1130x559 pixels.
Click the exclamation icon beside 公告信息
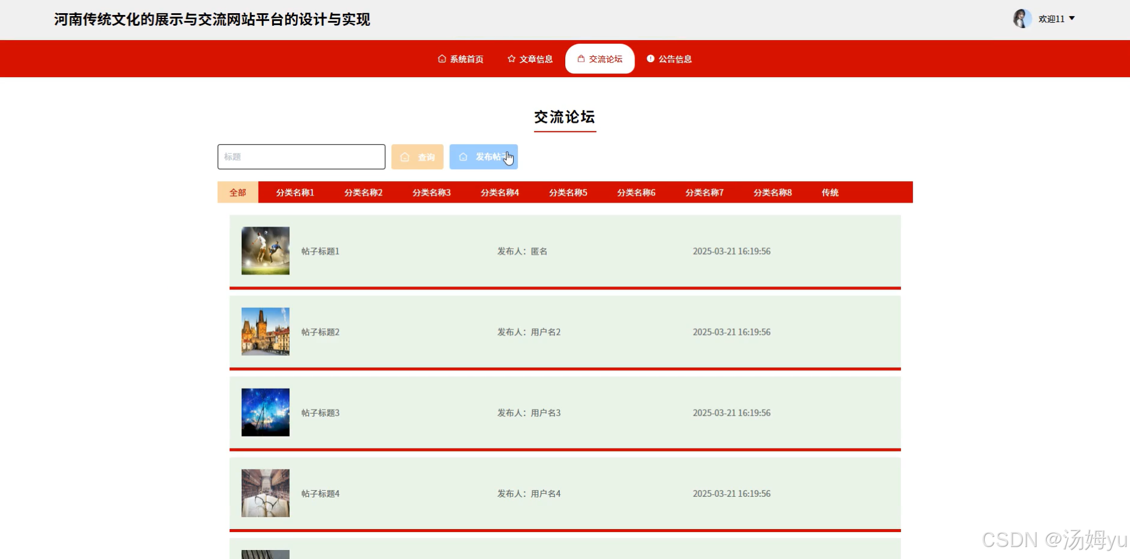click(650, 59)
